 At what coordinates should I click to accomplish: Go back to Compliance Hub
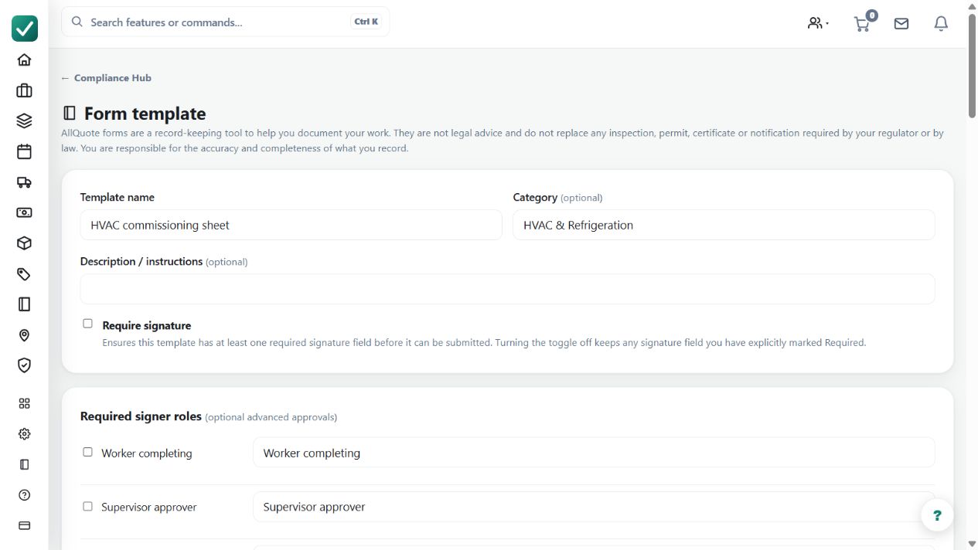pos(106,78)
